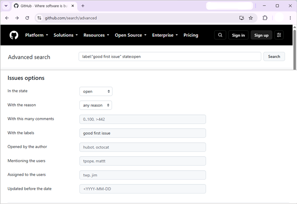Click the Sign in button

tap(238, 35)
